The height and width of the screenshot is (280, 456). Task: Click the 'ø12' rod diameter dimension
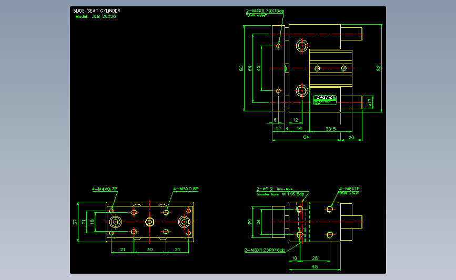(x=370, y=102)
